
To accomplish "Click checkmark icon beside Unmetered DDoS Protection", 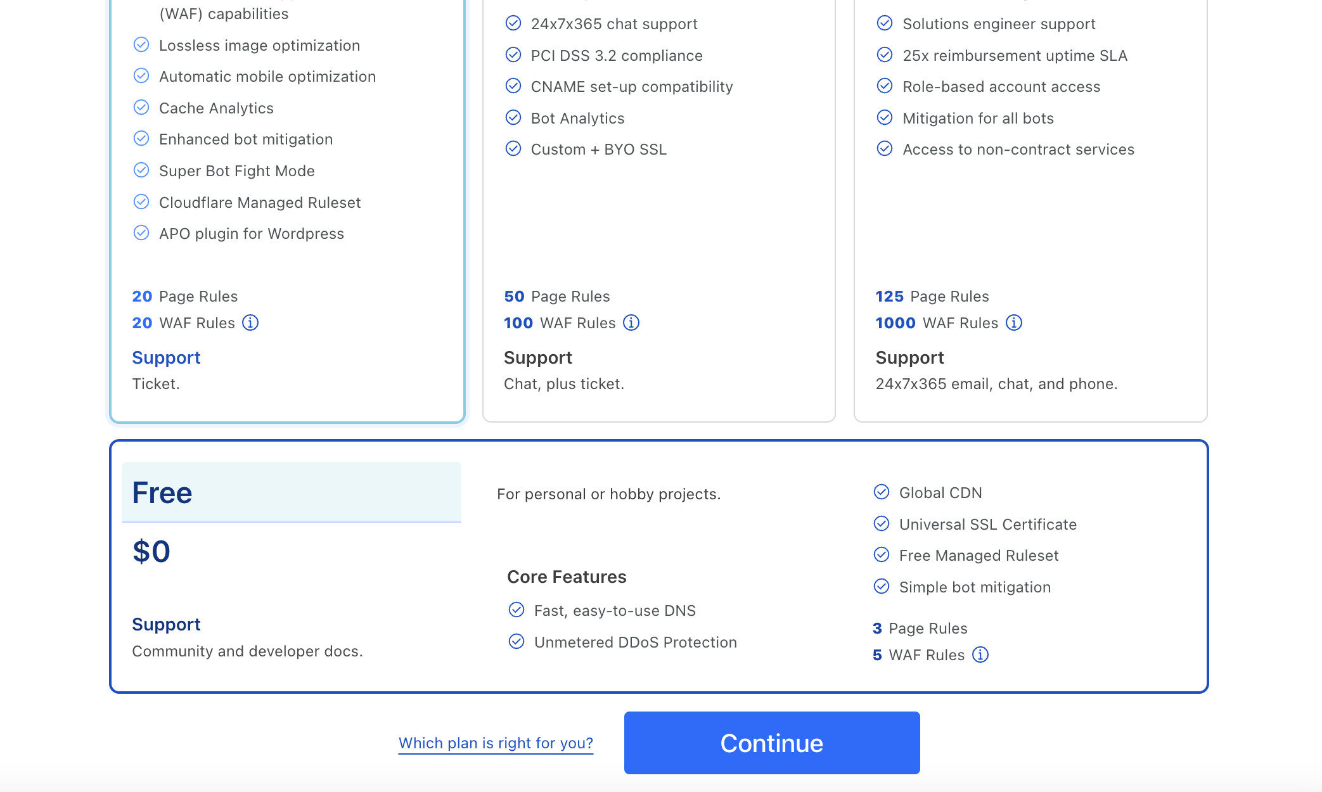I will [x=517, y=642].
